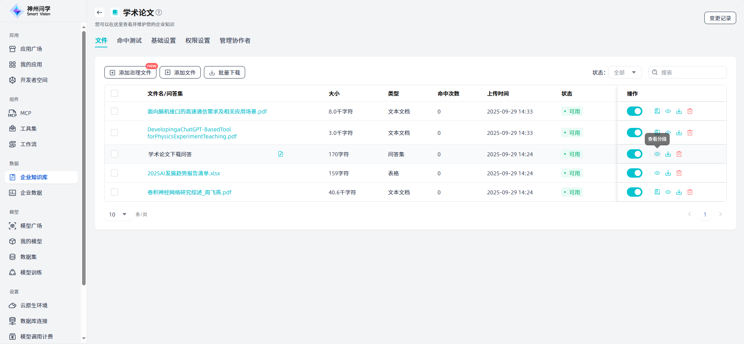Open the 权限设置 tab

pos(198,41)
